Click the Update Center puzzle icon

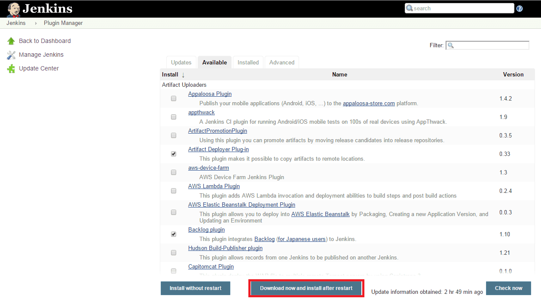tap(11, 69)
